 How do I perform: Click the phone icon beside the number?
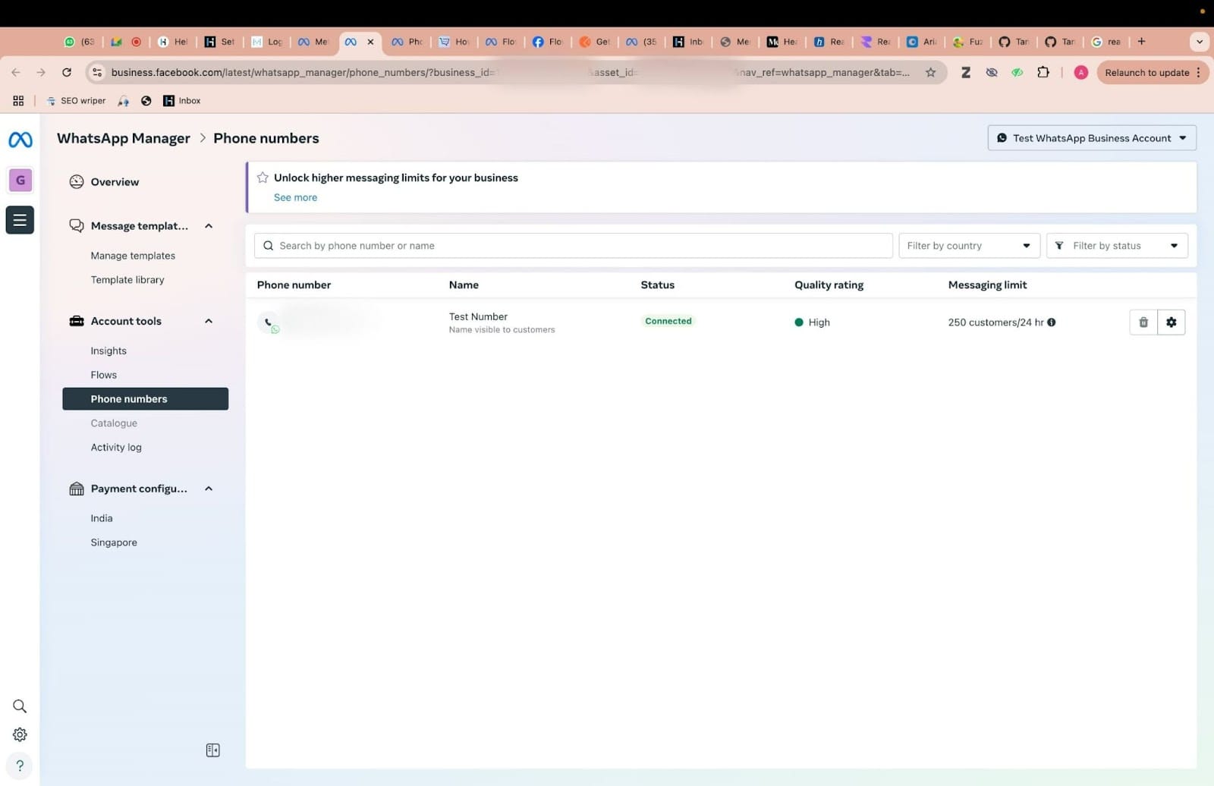[x=269, y=322]
